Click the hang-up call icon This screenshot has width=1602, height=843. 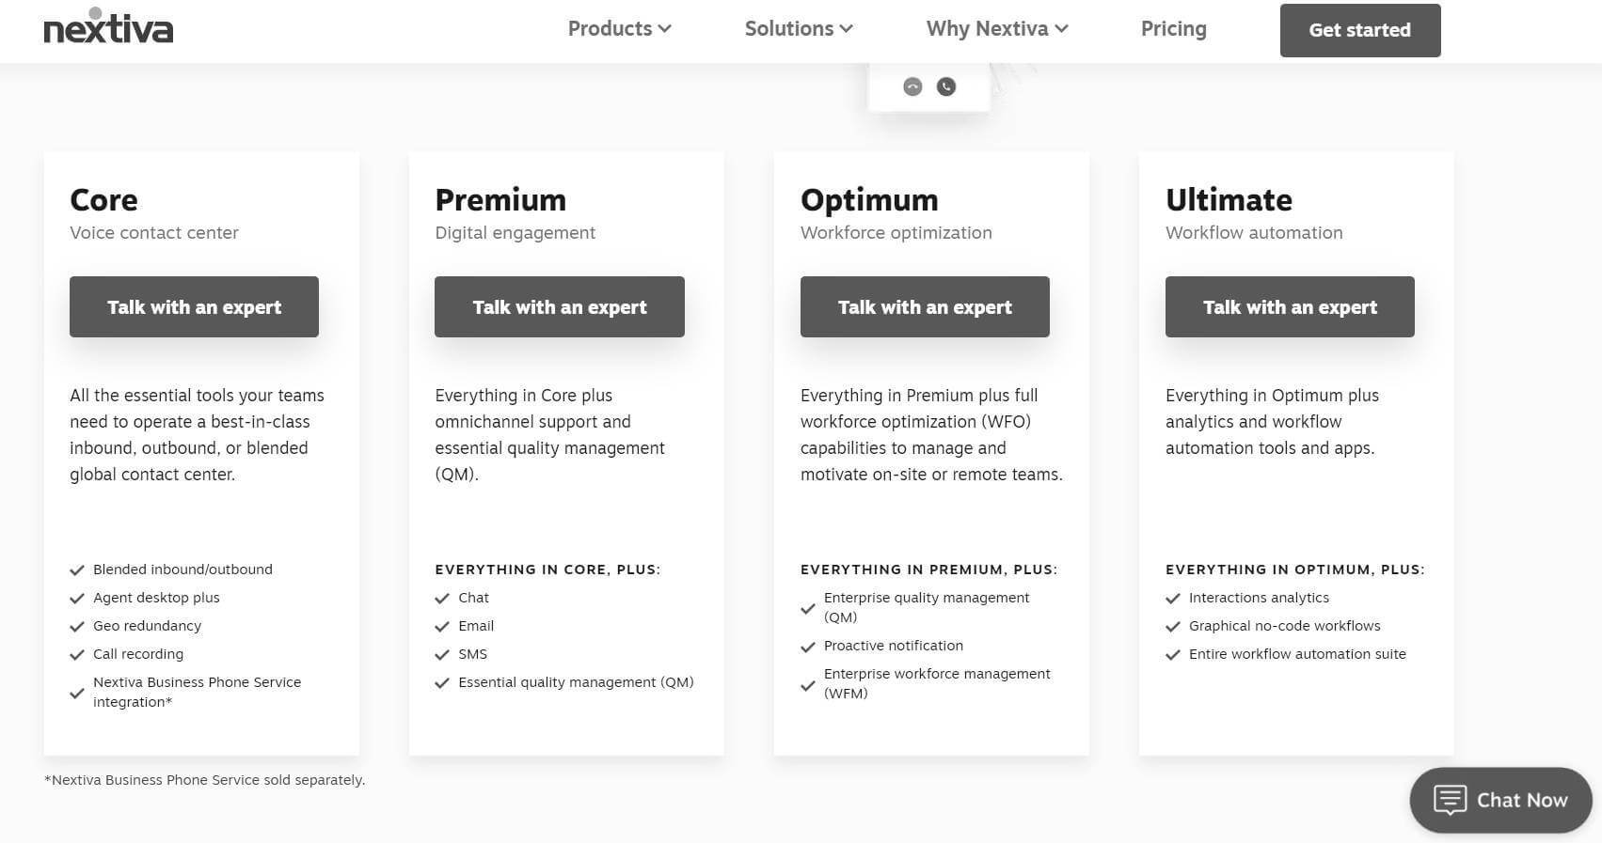point(912,86)
